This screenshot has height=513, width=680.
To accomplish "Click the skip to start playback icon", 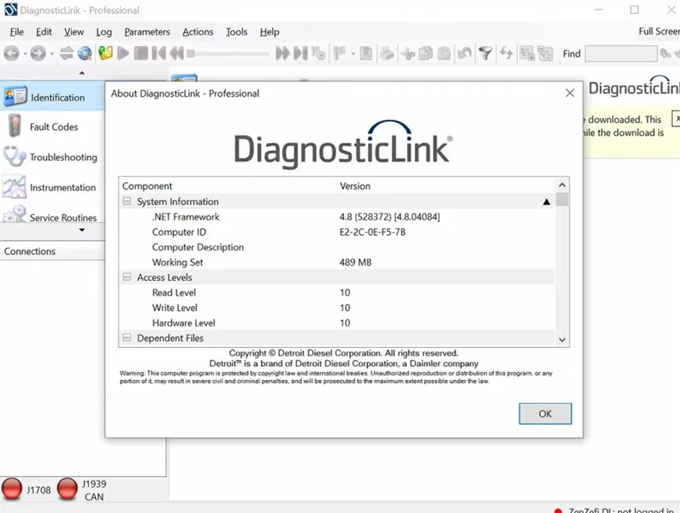I will [x=159, y=53].
